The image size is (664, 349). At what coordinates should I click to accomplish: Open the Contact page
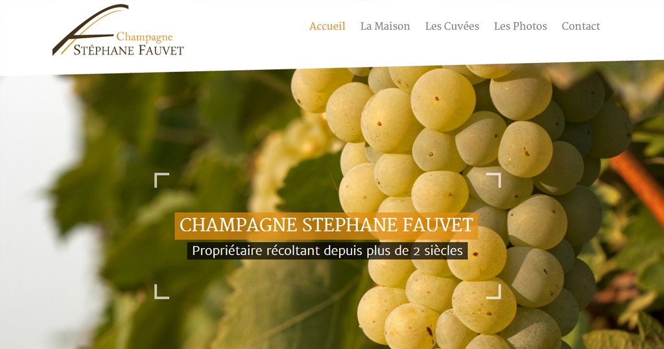click(580, 26)
